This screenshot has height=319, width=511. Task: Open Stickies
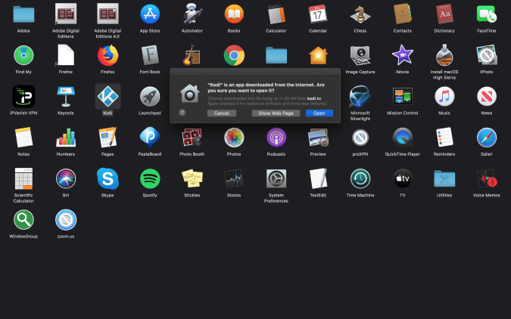[x=192, y=178]
